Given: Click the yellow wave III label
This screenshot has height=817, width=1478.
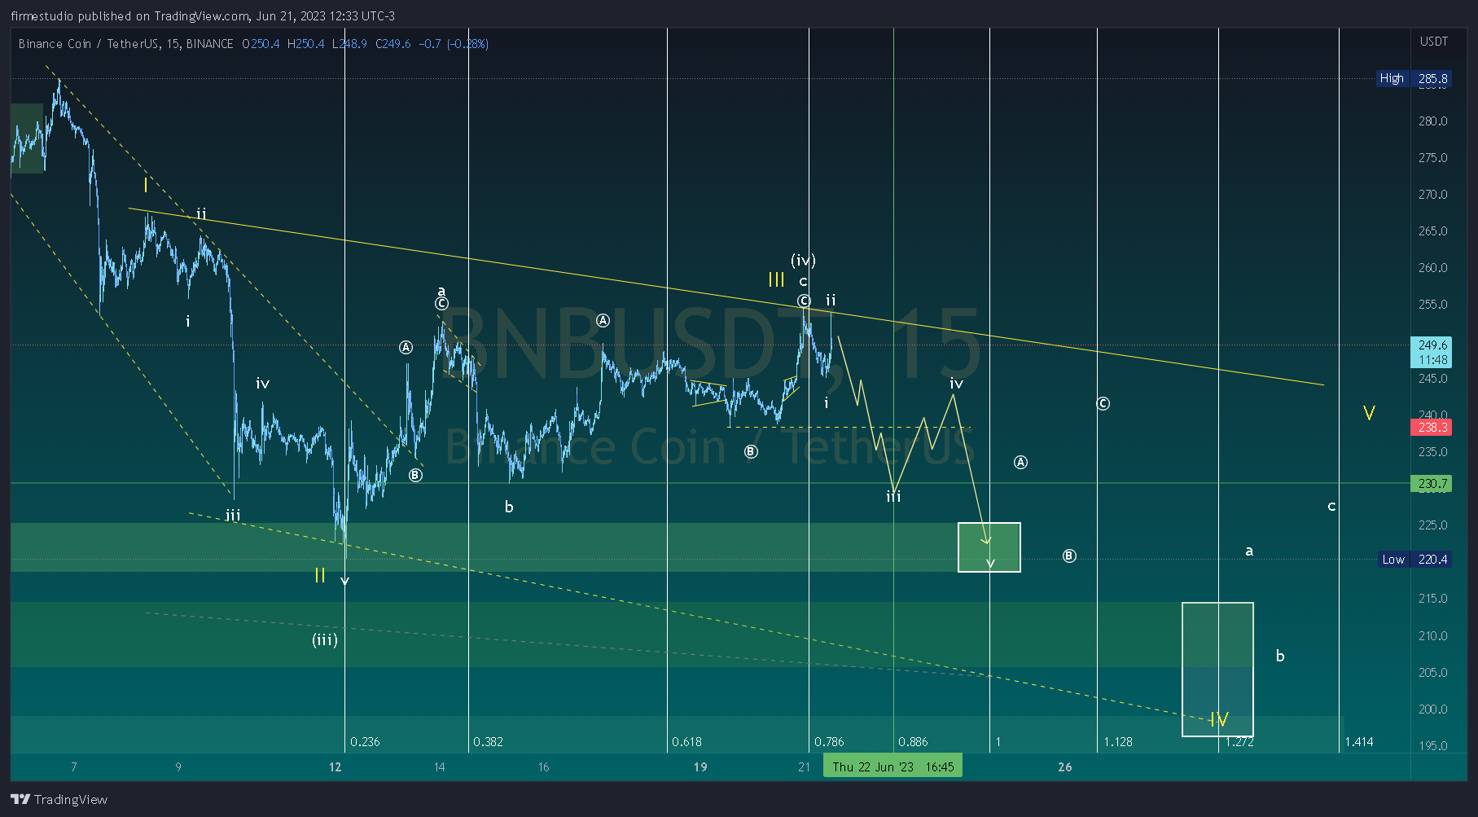Looking at the screenshot, I should pyautogui.click(x=777, y=280).
